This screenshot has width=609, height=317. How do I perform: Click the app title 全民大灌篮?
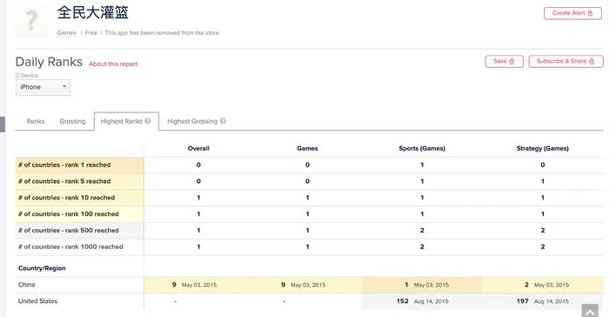(93, 12)
